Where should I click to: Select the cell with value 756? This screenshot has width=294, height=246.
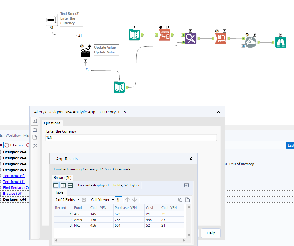click(x=129, y=220)
